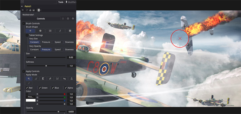Collapse the Paint1 tool header chevron
The width and height of the screenshot is (241, 114).
coord(22,7)
